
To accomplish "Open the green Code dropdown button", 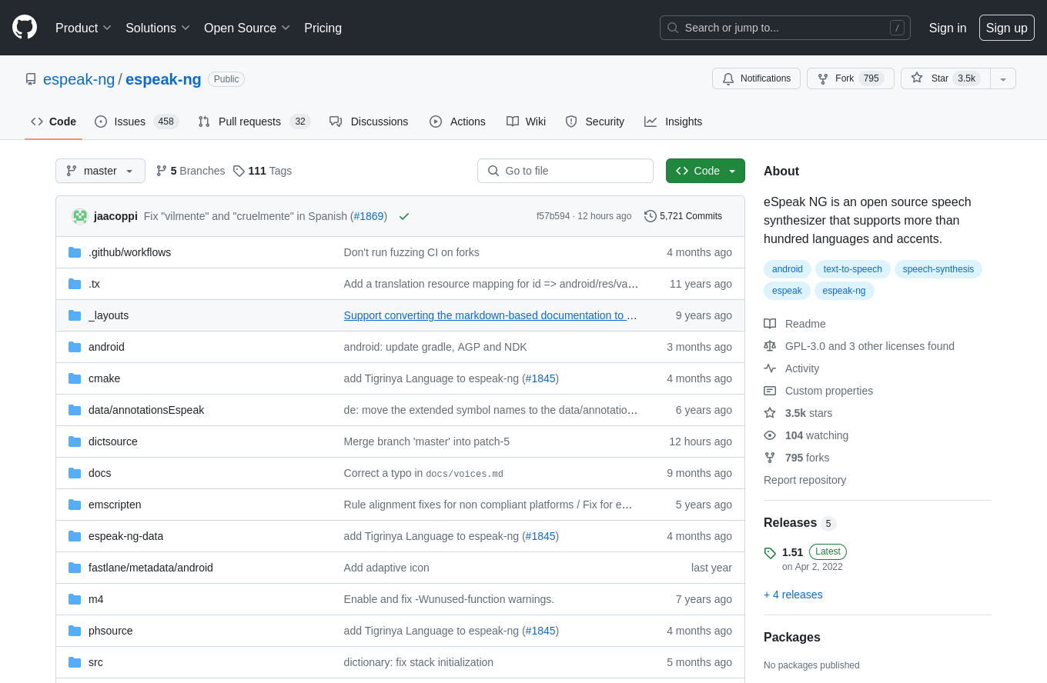I will coord(705,171).
